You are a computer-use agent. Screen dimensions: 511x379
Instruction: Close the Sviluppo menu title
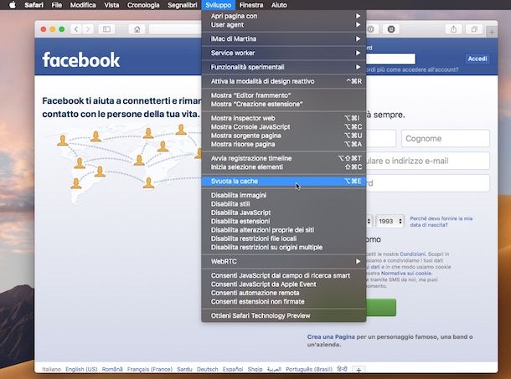click(218, 5)
